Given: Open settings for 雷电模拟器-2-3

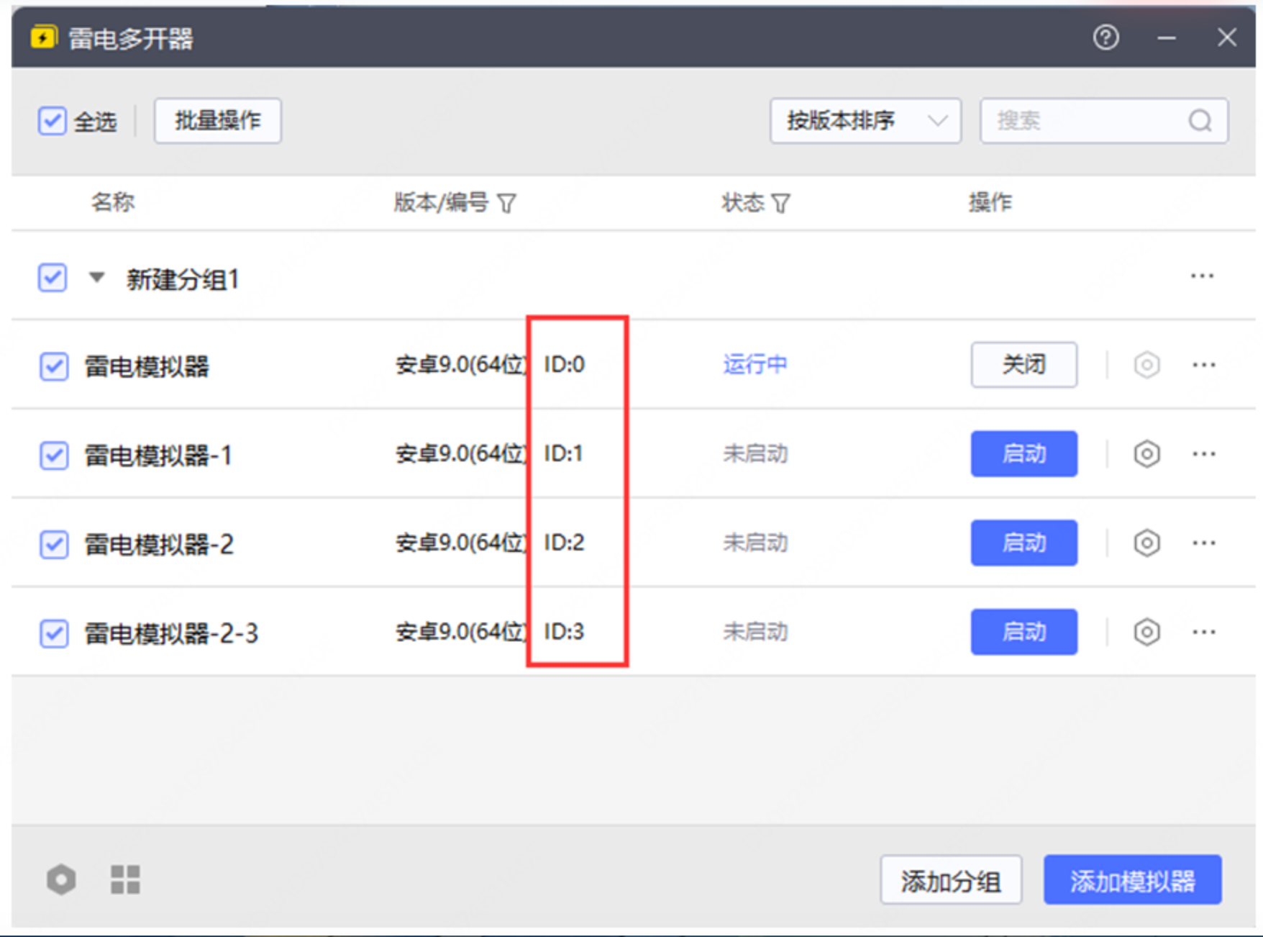Looking at the screenshot, I should coord(1146,632).
